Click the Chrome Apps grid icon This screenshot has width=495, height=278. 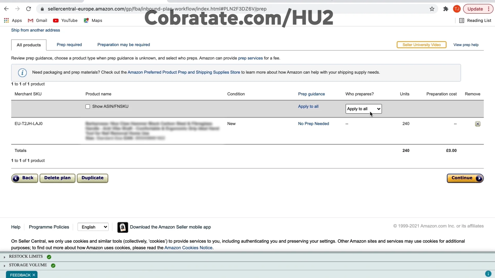[6, 20]
